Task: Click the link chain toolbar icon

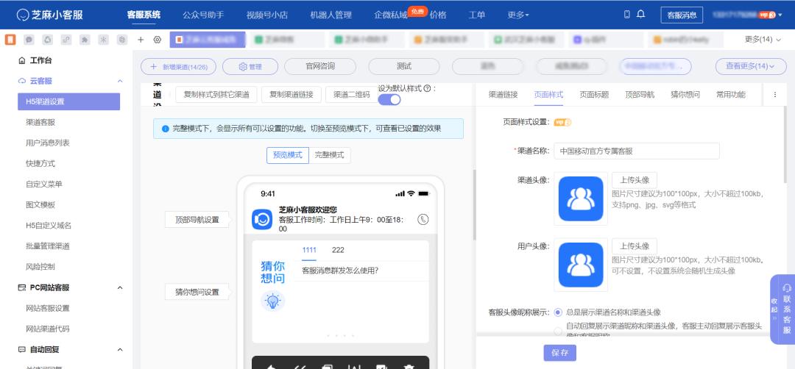Action: pyautogui.click(x=66, y=40)
